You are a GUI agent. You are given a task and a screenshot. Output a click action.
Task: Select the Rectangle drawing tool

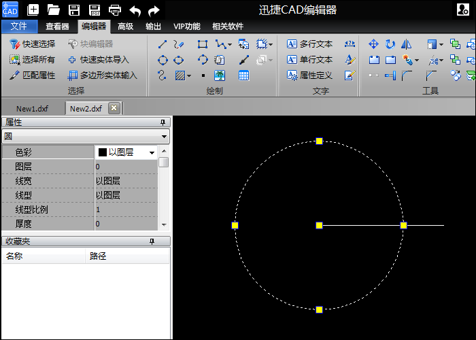pos(203,44)
